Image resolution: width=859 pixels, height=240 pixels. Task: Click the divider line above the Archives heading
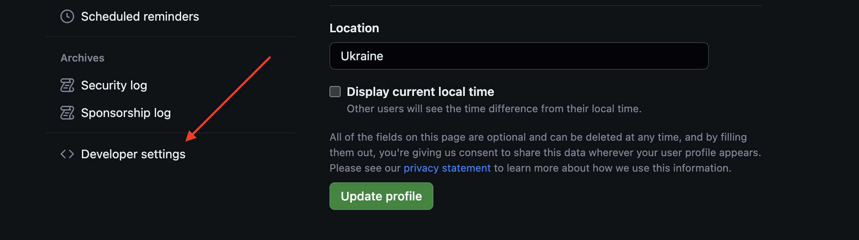[x=171, y=37]
